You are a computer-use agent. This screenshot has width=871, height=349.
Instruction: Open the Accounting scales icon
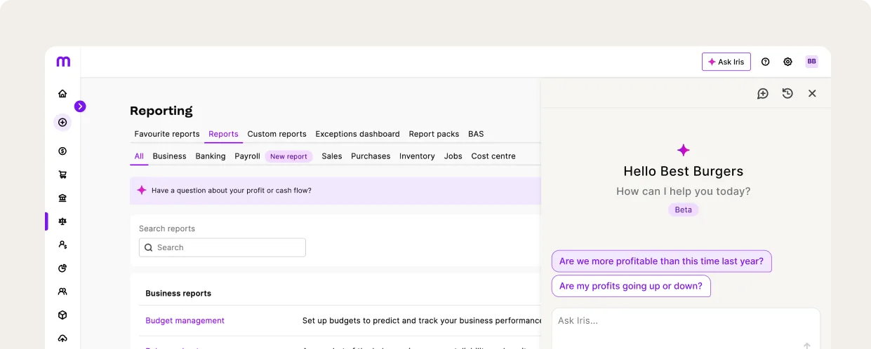pyautogui.click(x=62, y=221)
